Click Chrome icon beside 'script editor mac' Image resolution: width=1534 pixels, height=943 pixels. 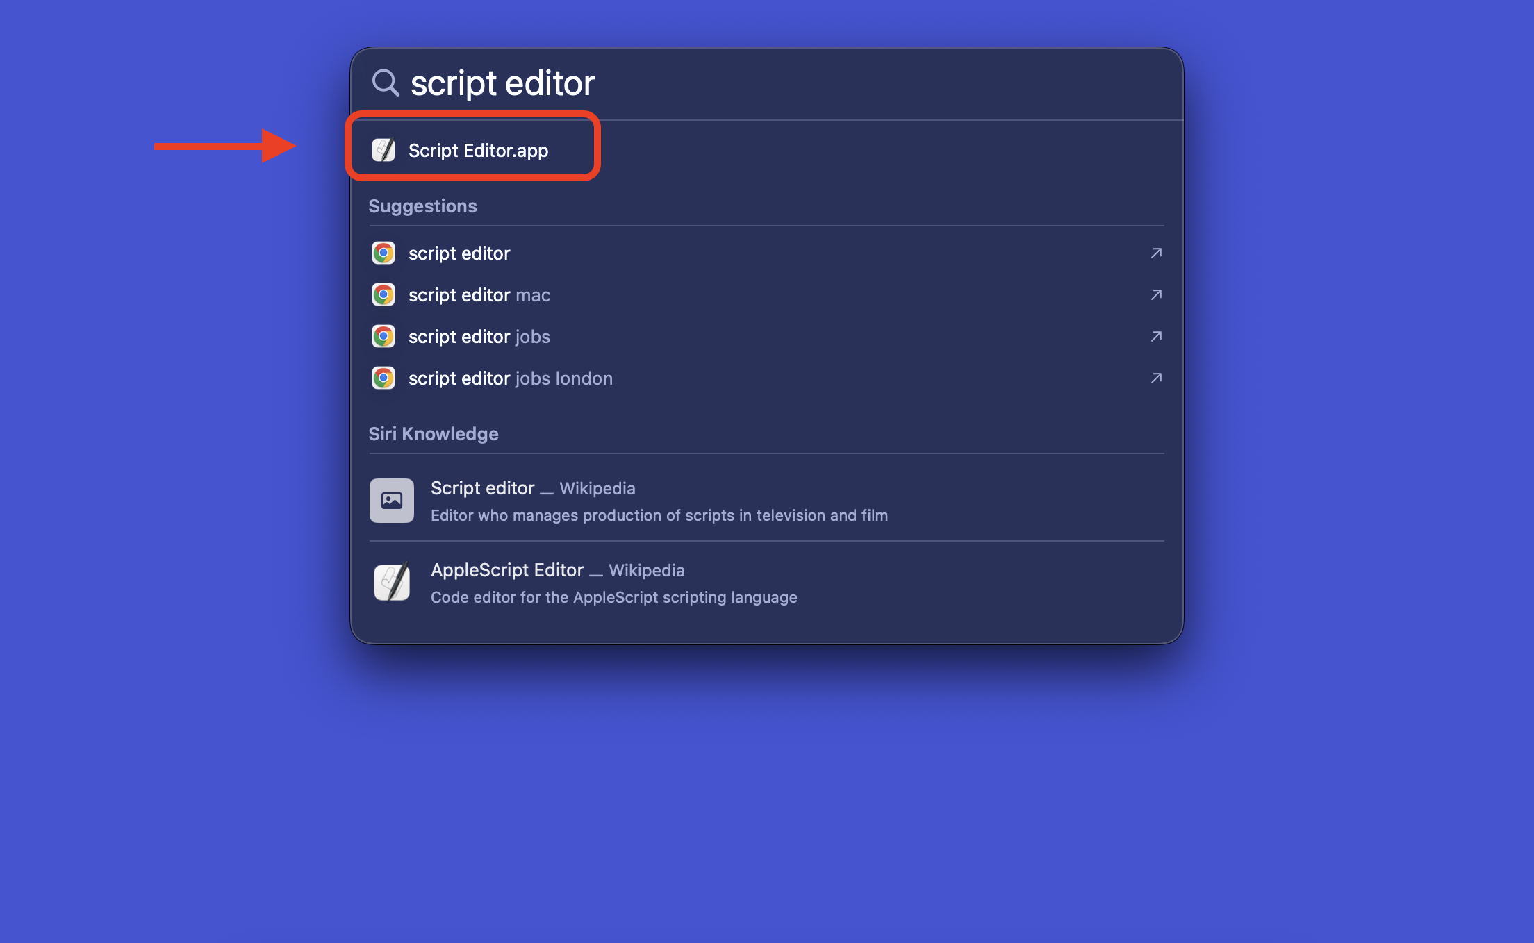click(383, 295)
